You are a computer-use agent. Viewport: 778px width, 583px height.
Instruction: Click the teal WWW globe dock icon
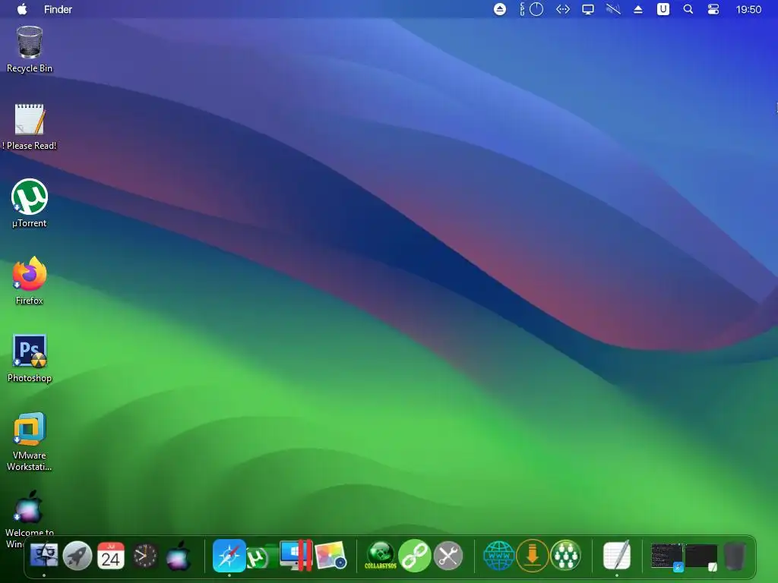tap(498, 556)
